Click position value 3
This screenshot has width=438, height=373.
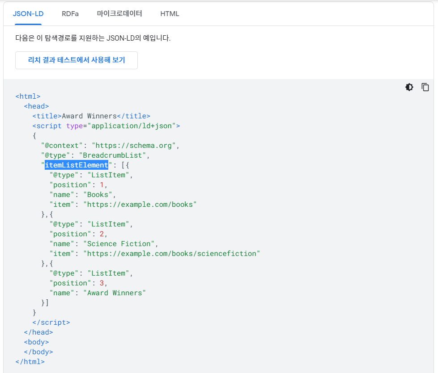point(102,283)
